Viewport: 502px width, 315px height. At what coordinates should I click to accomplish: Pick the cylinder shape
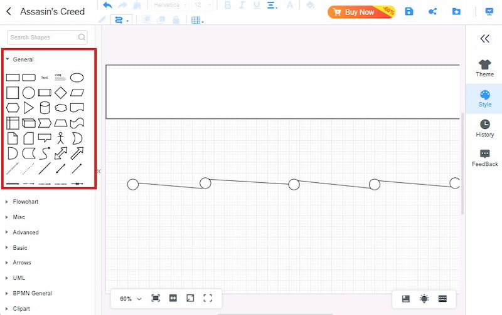coord(45,108)
